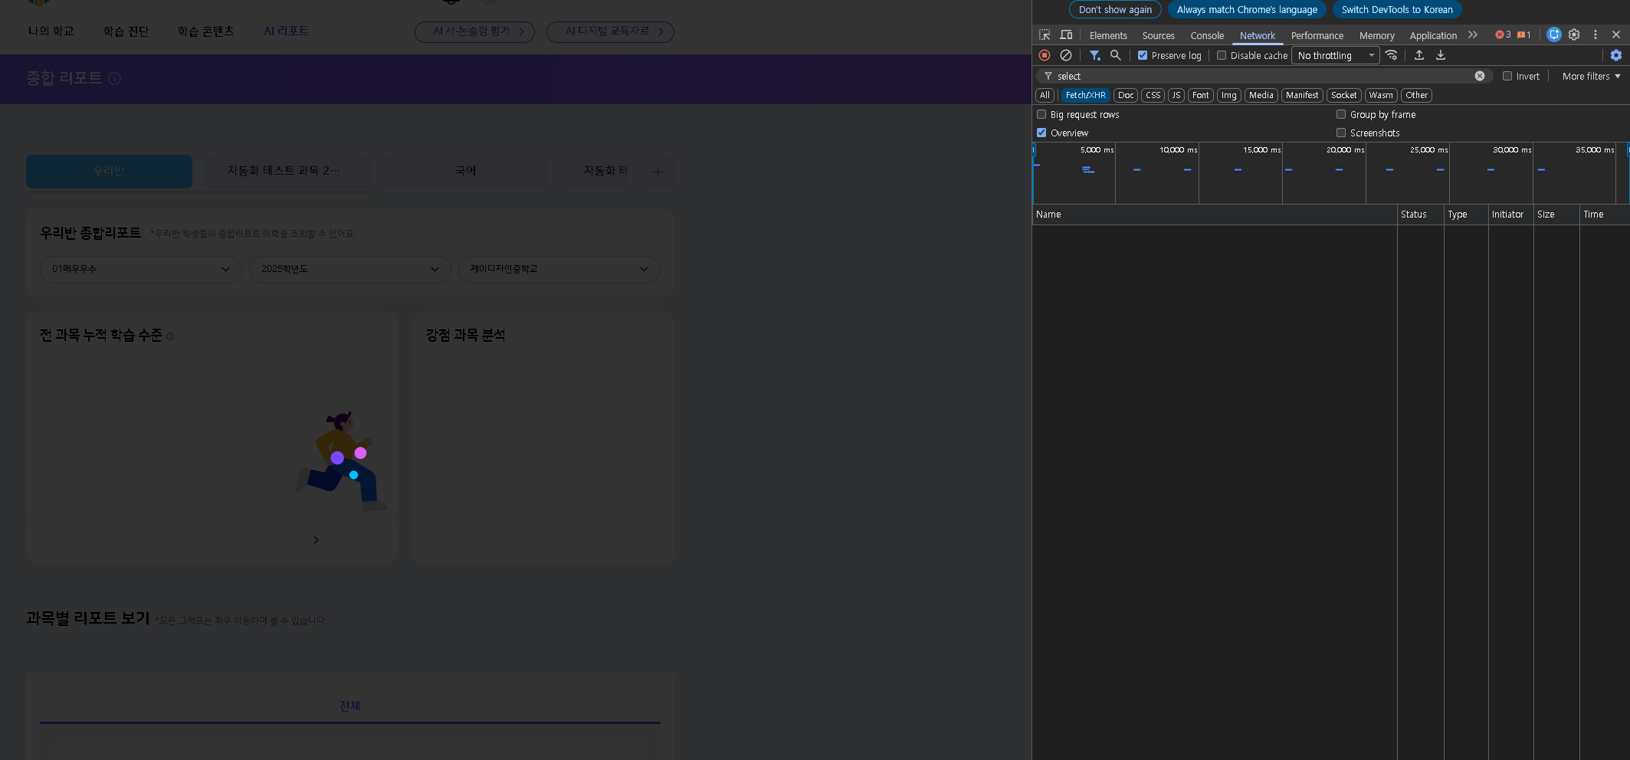Click the Export HAR download icon
Image resolution: width=1630 pixels, height=760 pixels.
(1441, 55)
